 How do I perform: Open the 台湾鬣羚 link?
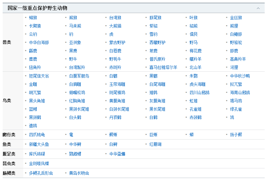[x=77, y=67]
